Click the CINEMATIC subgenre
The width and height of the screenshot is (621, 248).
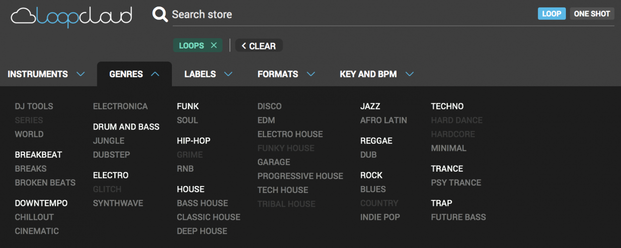(37, 231)
